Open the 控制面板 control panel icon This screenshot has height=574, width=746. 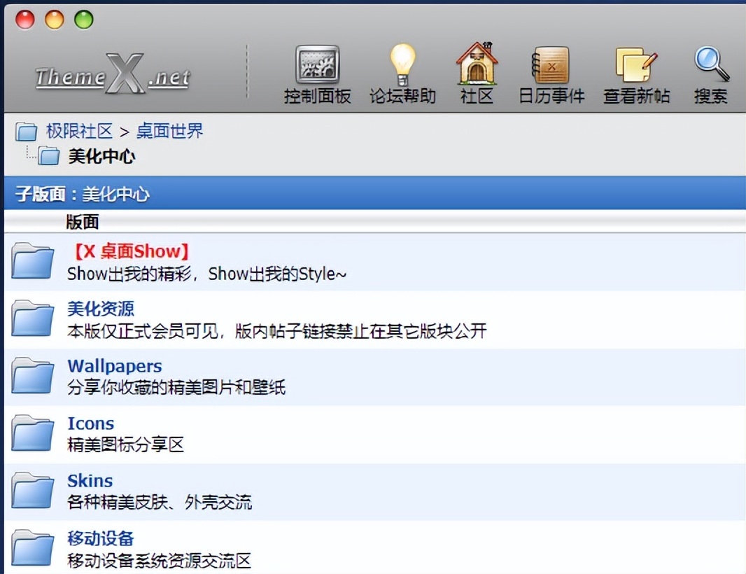(317, 64)
